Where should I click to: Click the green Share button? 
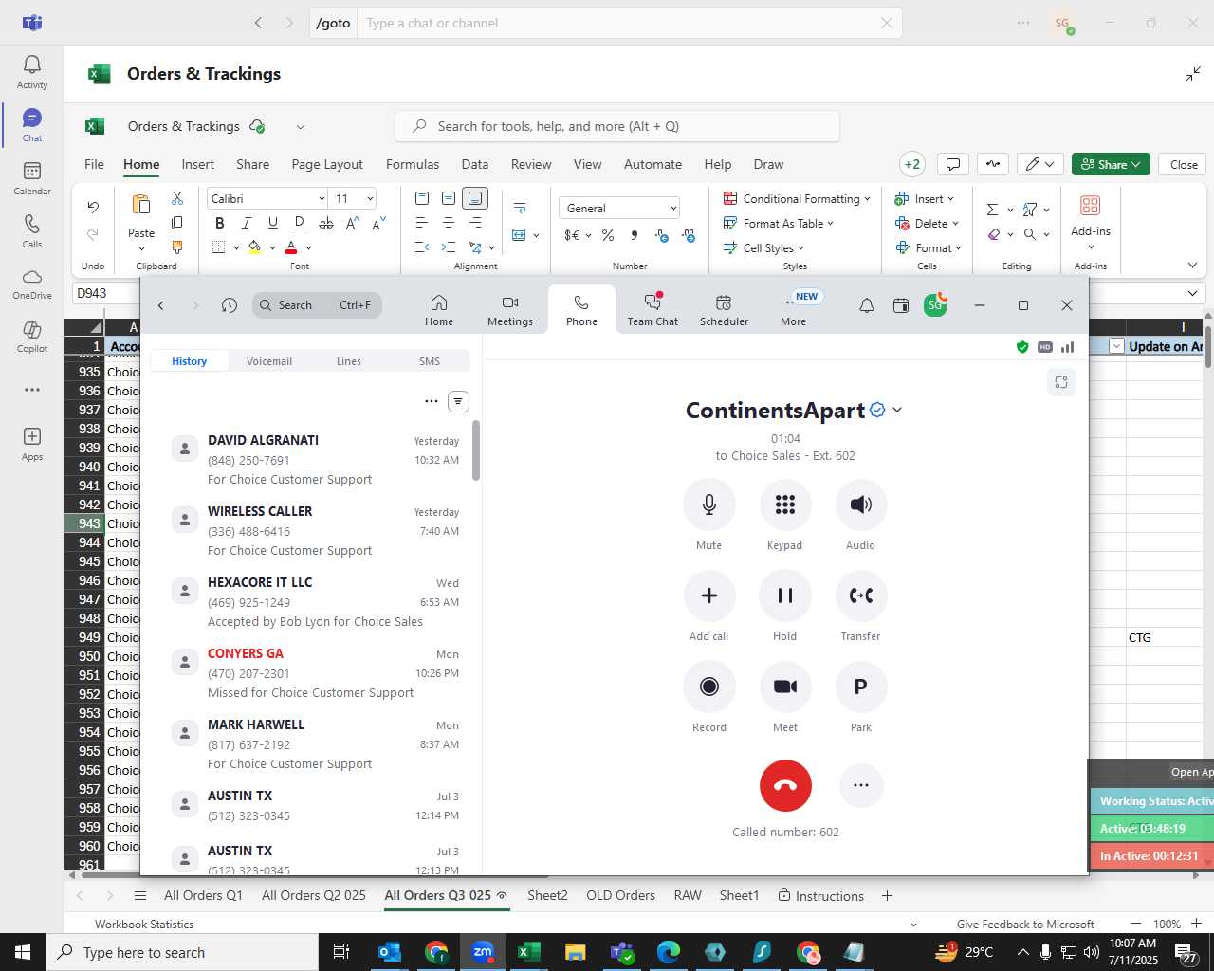click(x=1111, y=164)
